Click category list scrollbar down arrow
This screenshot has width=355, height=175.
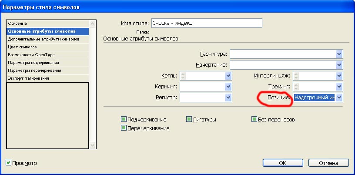(93, 145)
